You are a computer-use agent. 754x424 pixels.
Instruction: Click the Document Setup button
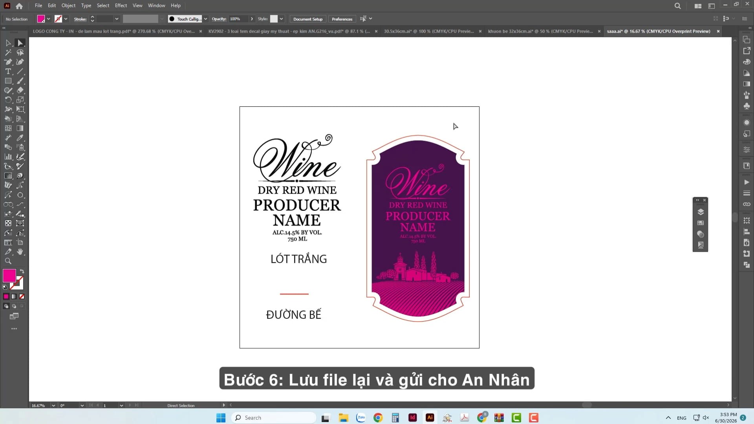tap(308, 19)
